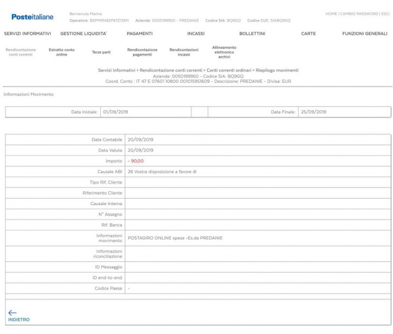Open the HOME link
393x334 pixels.
[332, 13]
